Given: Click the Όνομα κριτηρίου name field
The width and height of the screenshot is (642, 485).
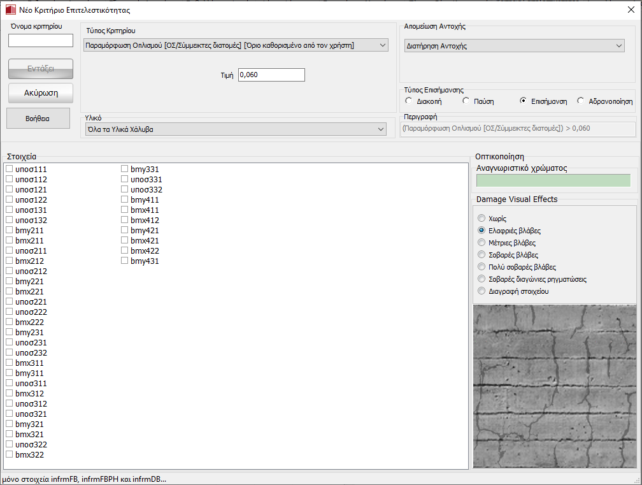Looking at the screenshot, I should pos(41,41).
